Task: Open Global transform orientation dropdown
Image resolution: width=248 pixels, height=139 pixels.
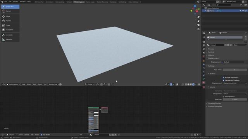Action: tap(90, 85)
